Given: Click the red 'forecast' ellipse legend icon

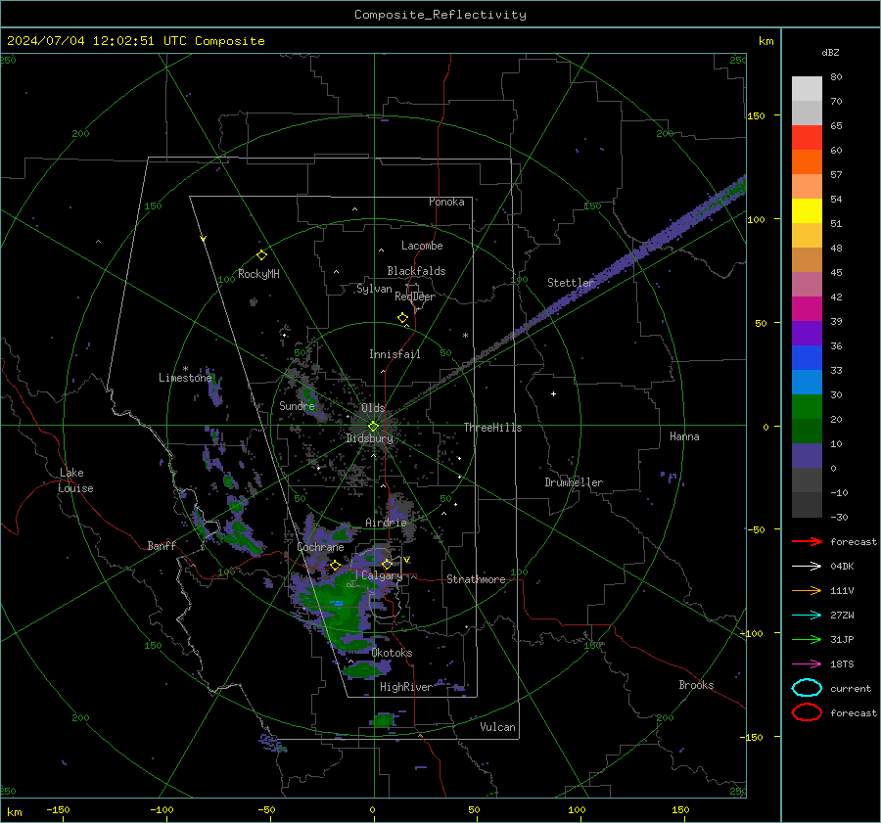Looking at the screenshot, I should pyautogui.click(x=807, y=712).
